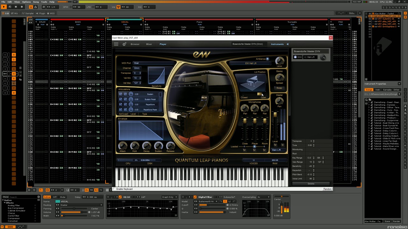Open the Play plugin settings gear
408x229 pixels.
(124, 44)
